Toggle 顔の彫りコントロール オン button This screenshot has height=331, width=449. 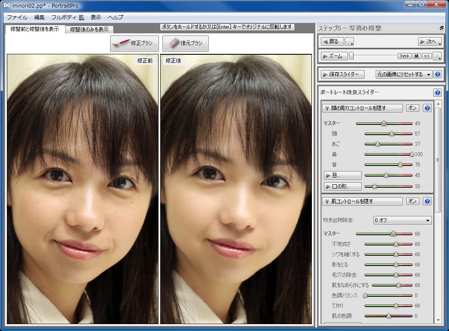click(x=412, y=108)
